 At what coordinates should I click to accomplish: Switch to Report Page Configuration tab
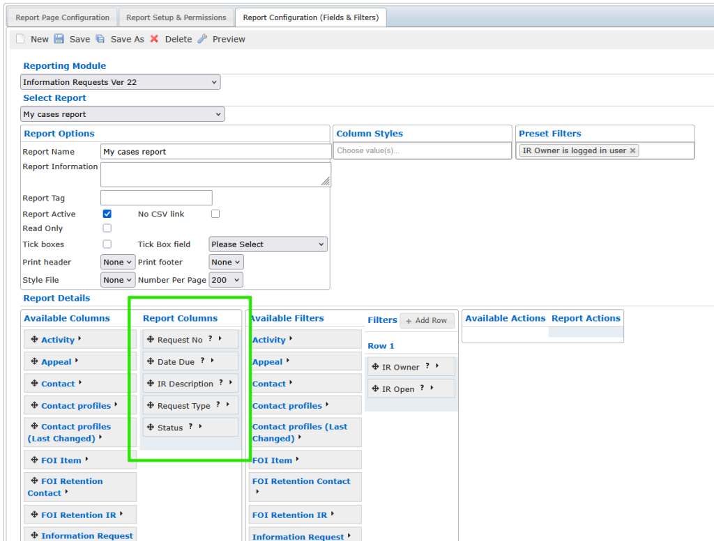pos(63,17)
